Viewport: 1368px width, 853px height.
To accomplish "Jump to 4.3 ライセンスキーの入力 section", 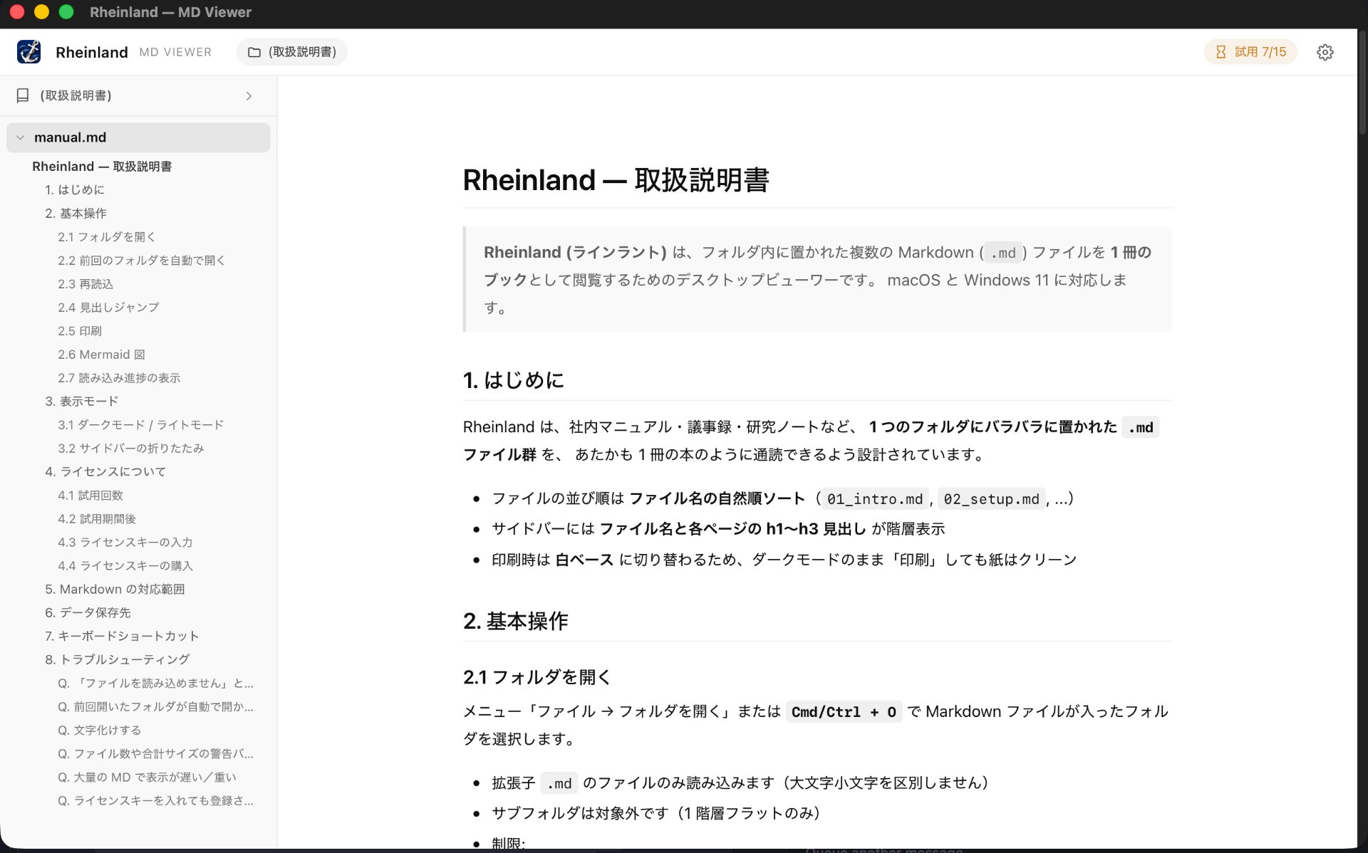I will point(125,542).
